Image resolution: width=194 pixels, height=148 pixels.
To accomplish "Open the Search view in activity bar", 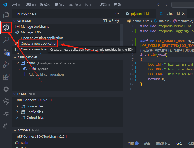I will point(6,40).
